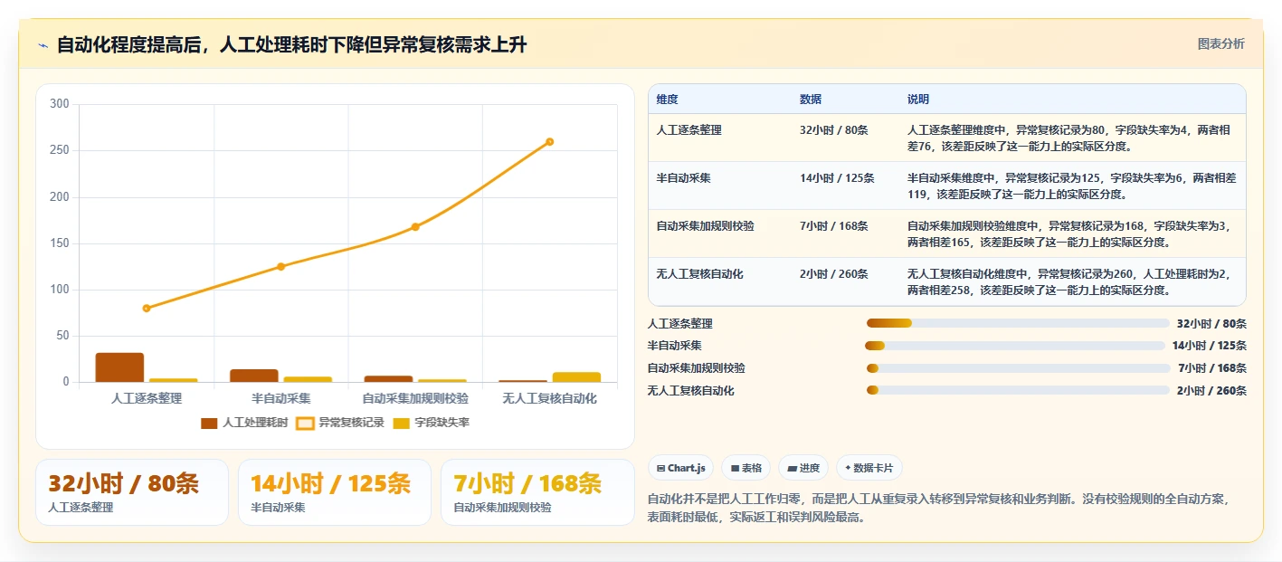Image resolution: width=1282 pixels, height=562 pixels.
Task: Open the 7小时 / 168条 data card
Action: point(537,492)
